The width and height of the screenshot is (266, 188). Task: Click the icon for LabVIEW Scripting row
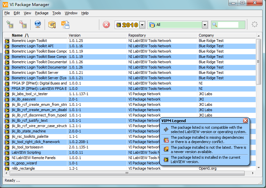[7, 153]
